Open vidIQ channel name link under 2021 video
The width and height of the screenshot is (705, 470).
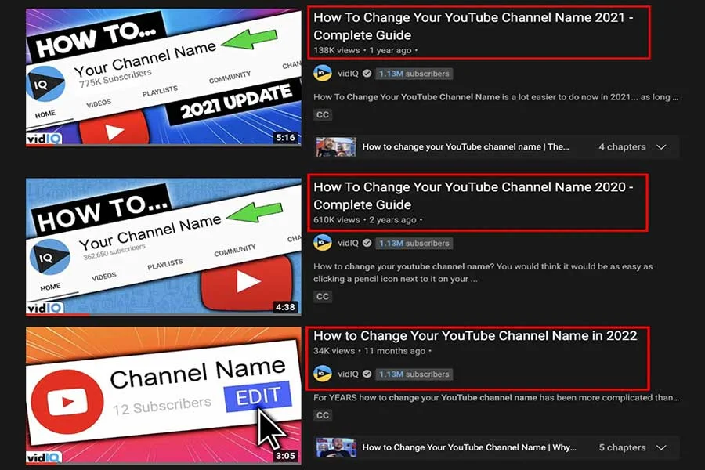[x=348, y=74]
